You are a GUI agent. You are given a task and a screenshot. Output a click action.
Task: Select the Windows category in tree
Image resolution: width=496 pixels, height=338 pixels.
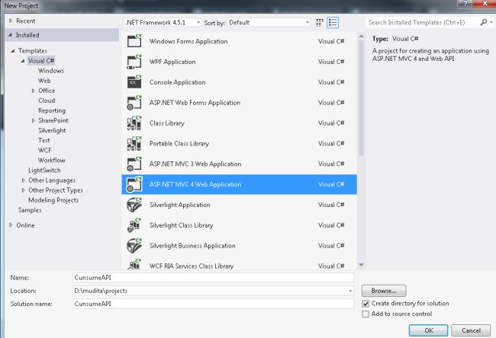(51, 71)
